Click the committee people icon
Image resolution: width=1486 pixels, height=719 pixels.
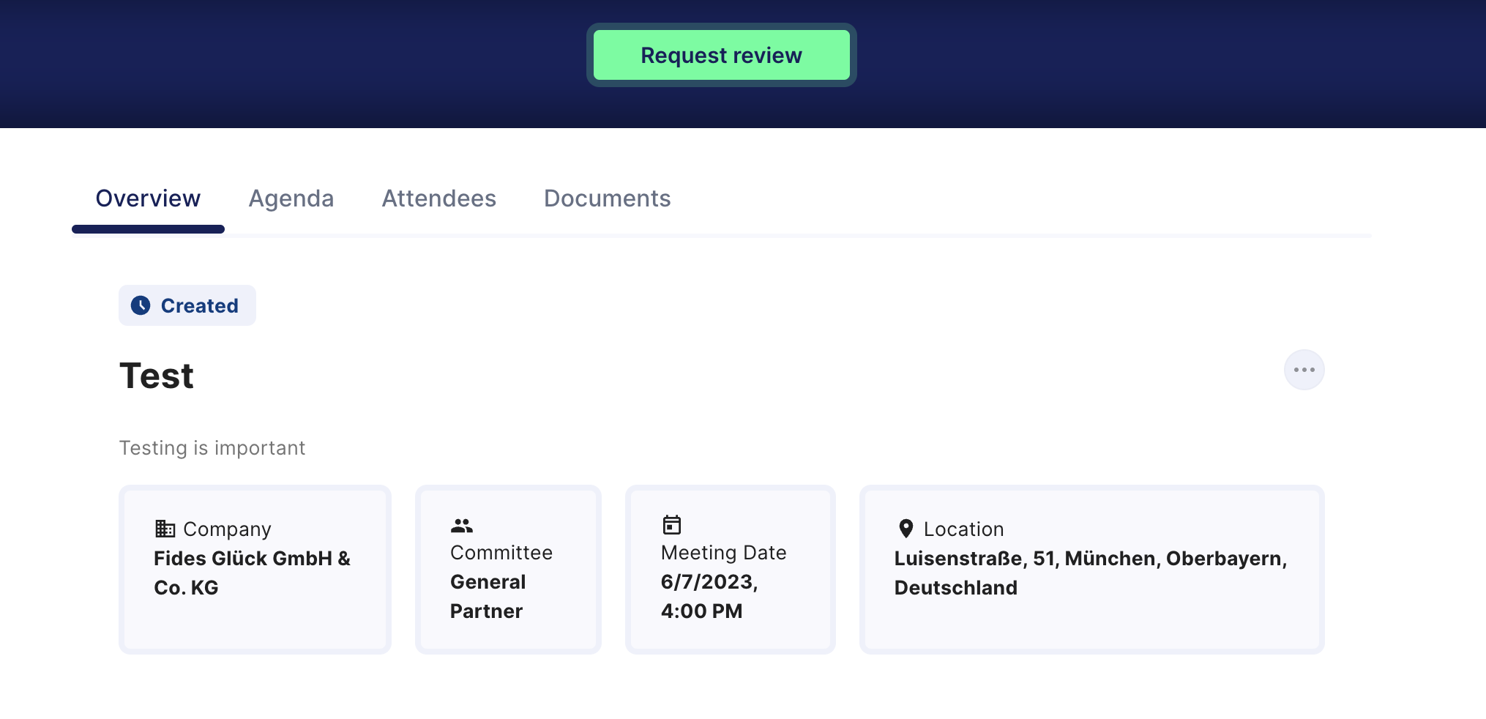pos(462,526)
